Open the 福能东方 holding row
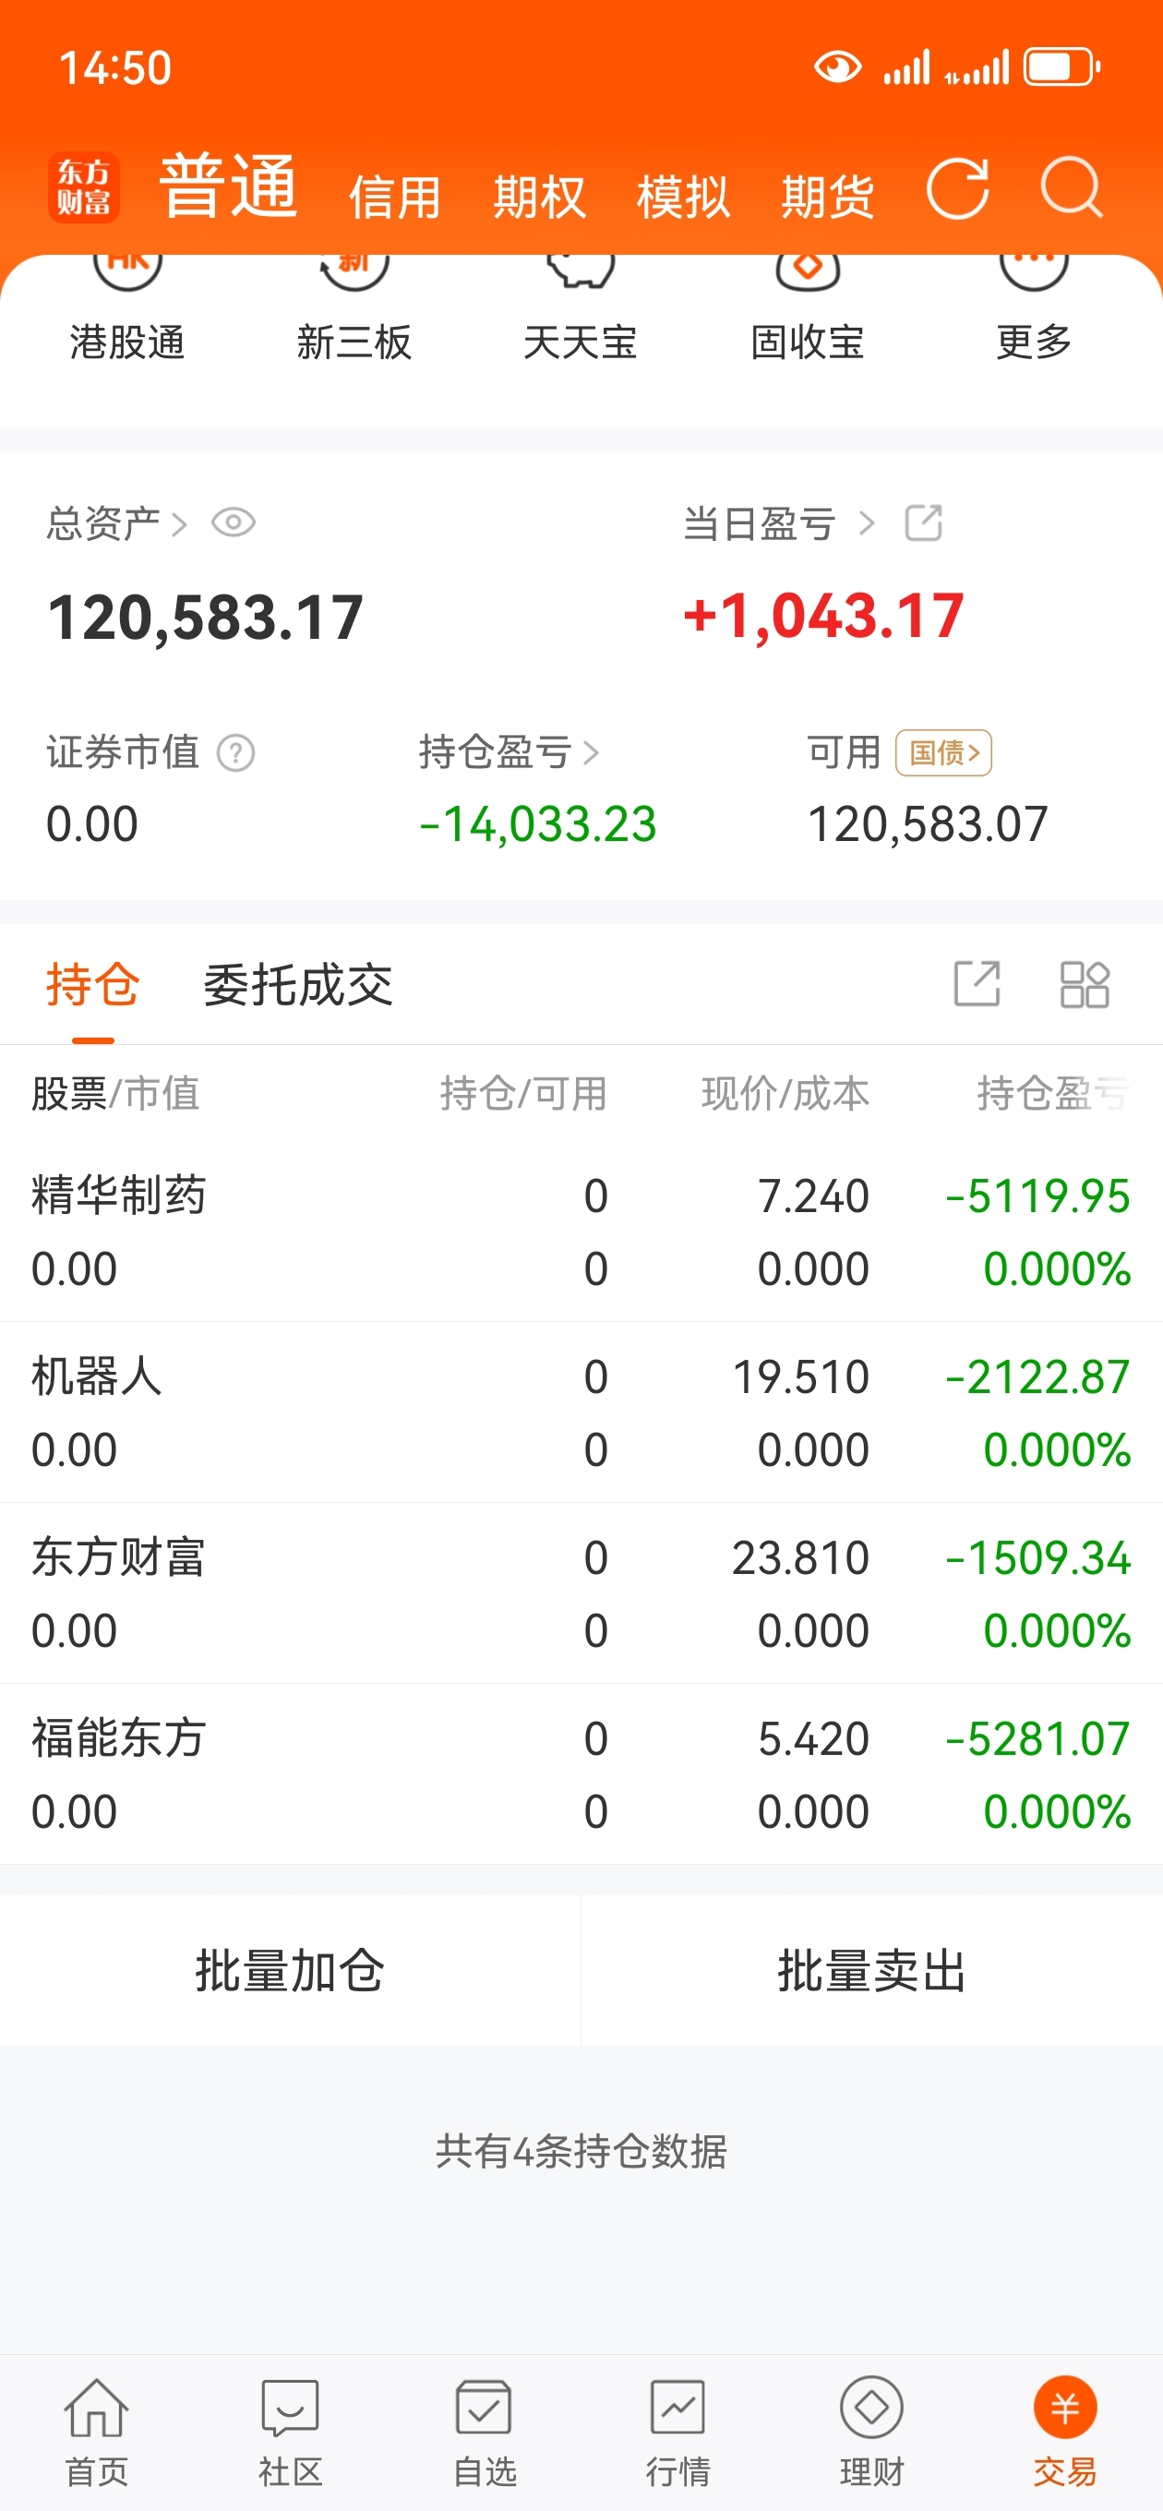Screen dimensions: 1163x2511 (581, 1774)
